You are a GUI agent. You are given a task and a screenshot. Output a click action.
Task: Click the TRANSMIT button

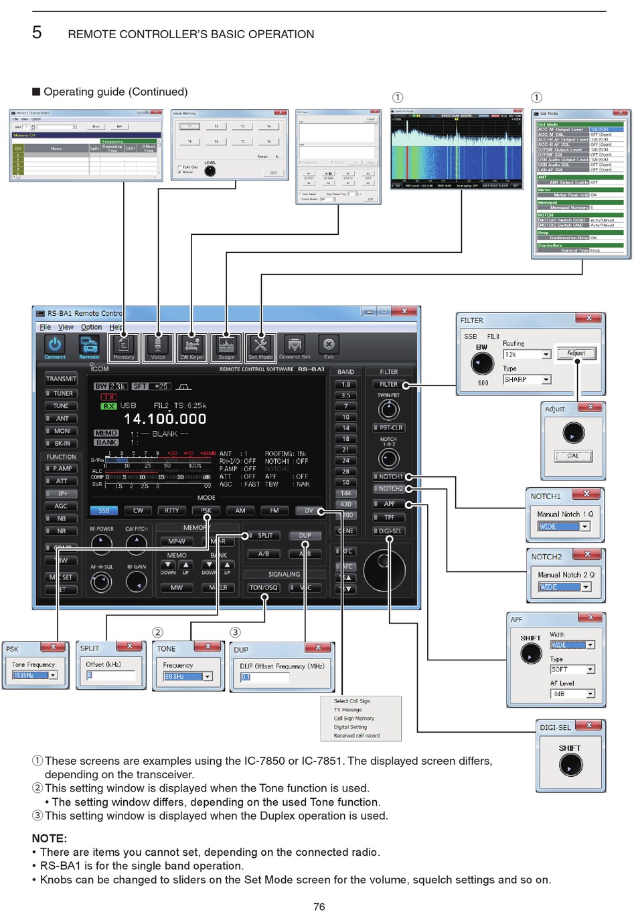61,379
